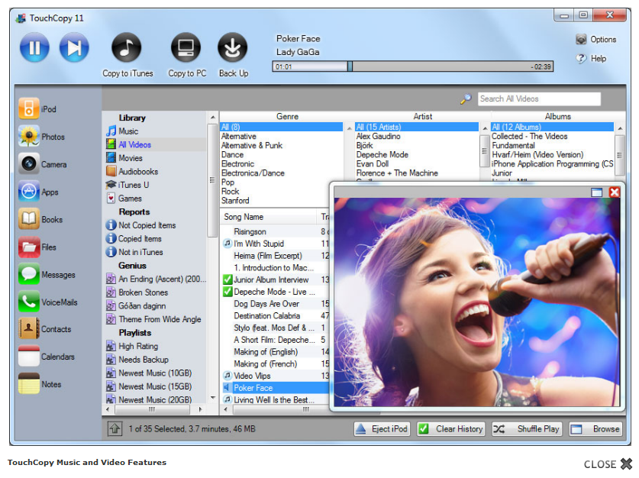Select Audiobooks in the Library list

click(x=137, y=172)
